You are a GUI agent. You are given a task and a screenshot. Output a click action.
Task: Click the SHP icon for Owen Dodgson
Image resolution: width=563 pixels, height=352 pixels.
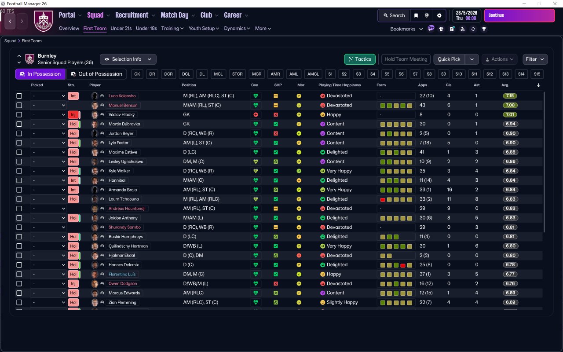point(276,284)
